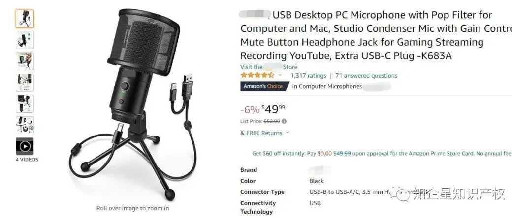This screenshot has height=217, width=512.
Task: Select the fifth product thumbnail
Action: pyautogui.click(x=25, y=104)
